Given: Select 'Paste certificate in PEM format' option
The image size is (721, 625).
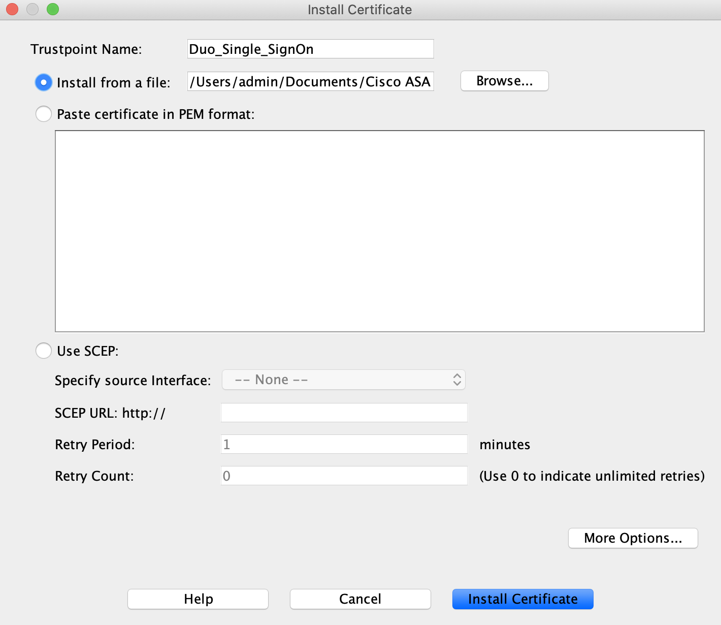Looking at the screenshot, I should click(43, 114).
